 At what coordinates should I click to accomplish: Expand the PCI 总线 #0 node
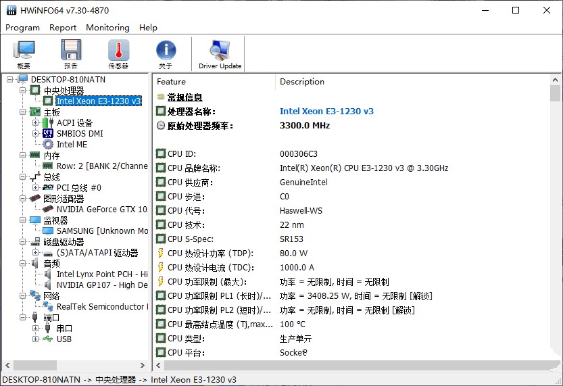coord(35,187)
